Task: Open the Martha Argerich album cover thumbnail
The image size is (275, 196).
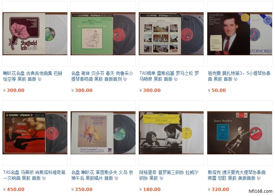Action: point(171,133)
